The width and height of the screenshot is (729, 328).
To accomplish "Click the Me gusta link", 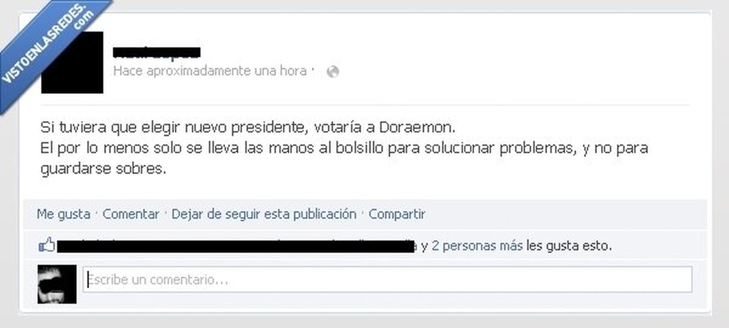I will point(63,214).
